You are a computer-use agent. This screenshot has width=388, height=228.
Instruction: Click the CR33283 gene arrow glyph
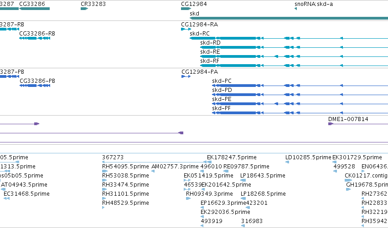tap(84, 9)
